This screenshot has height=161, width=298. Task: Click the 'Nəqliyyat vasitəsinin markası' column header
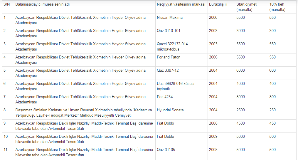(x=181, y=7)
